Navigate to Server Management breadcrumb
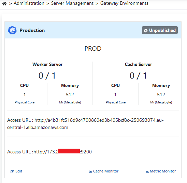The image size is (187, 183). [x=72, y=3]
